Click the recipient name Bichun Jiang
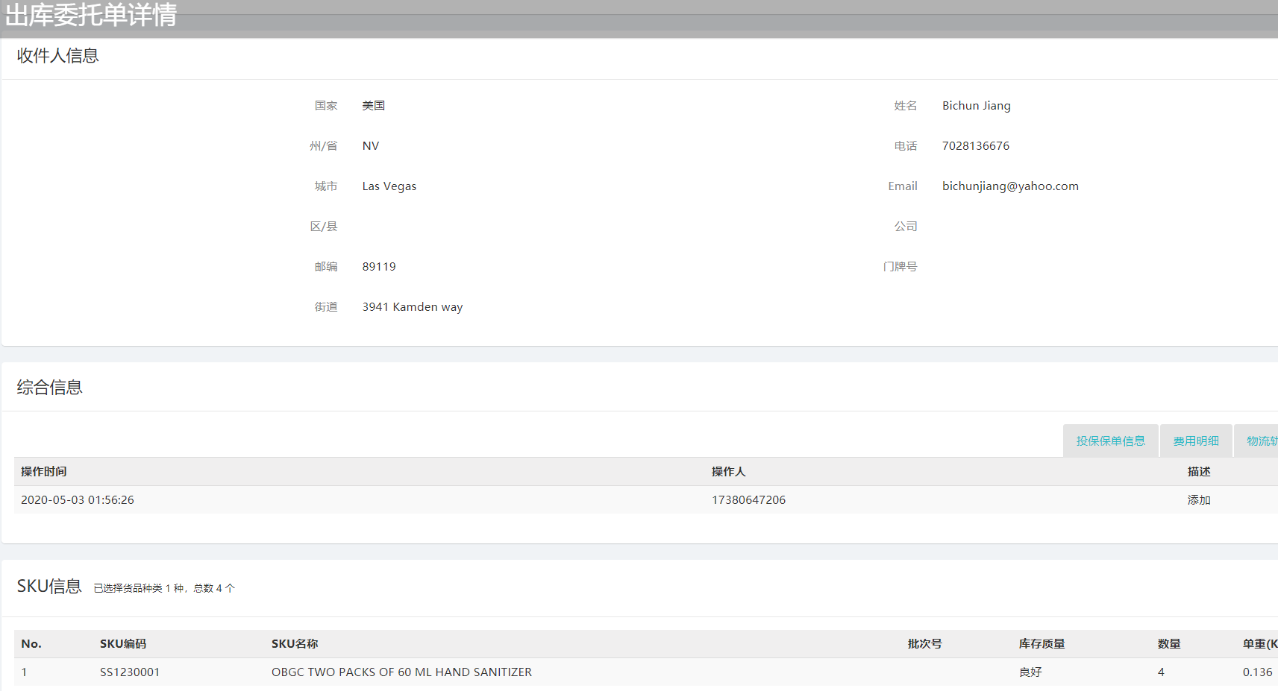This screenshot has width=1278, height=691. tap(976, 106)
